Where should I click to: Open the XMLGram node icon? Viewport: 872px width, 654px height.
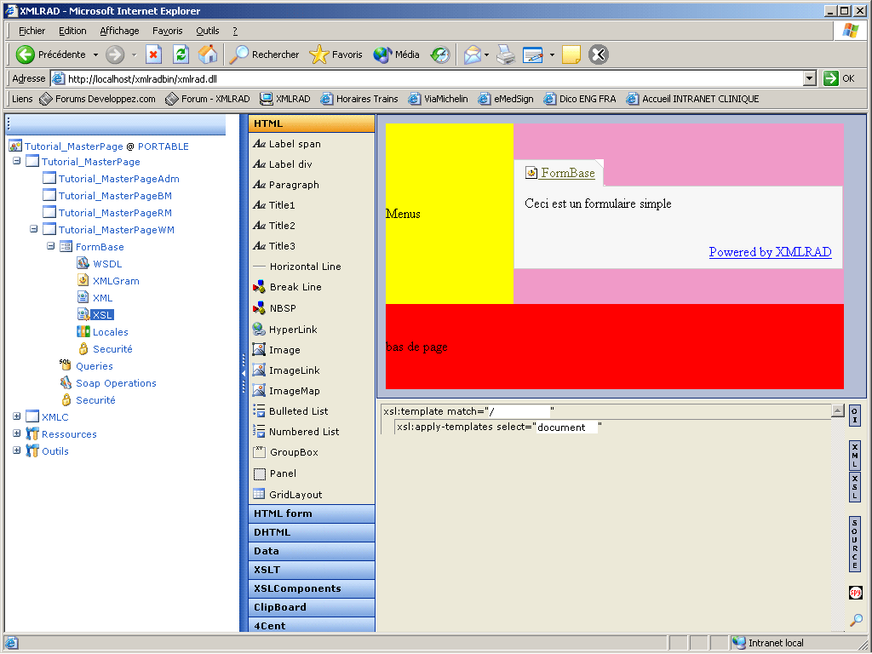coord(83,281)
